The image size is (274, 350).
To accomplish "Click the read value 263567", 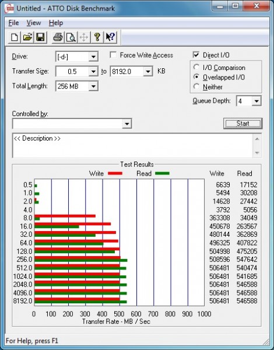I will (247, 226).
